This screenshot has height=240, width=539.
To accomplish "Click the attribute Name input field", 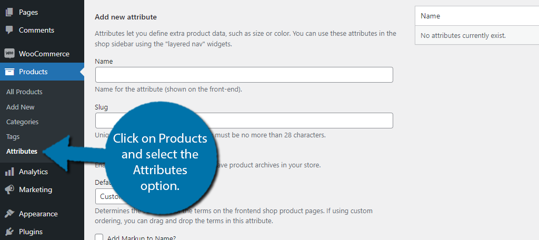I will 244,75.
